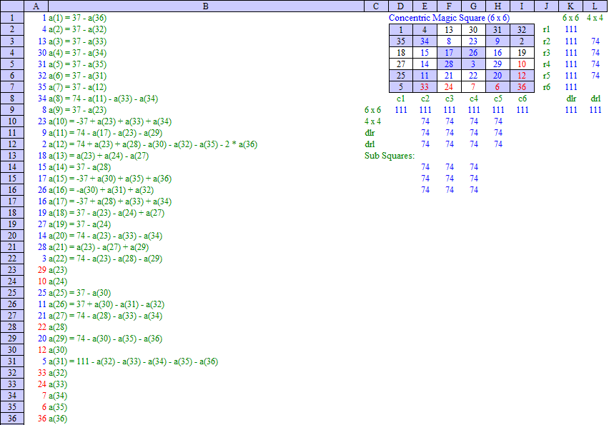
Task: Click the 'r4' row label
Action: (547, 64)
